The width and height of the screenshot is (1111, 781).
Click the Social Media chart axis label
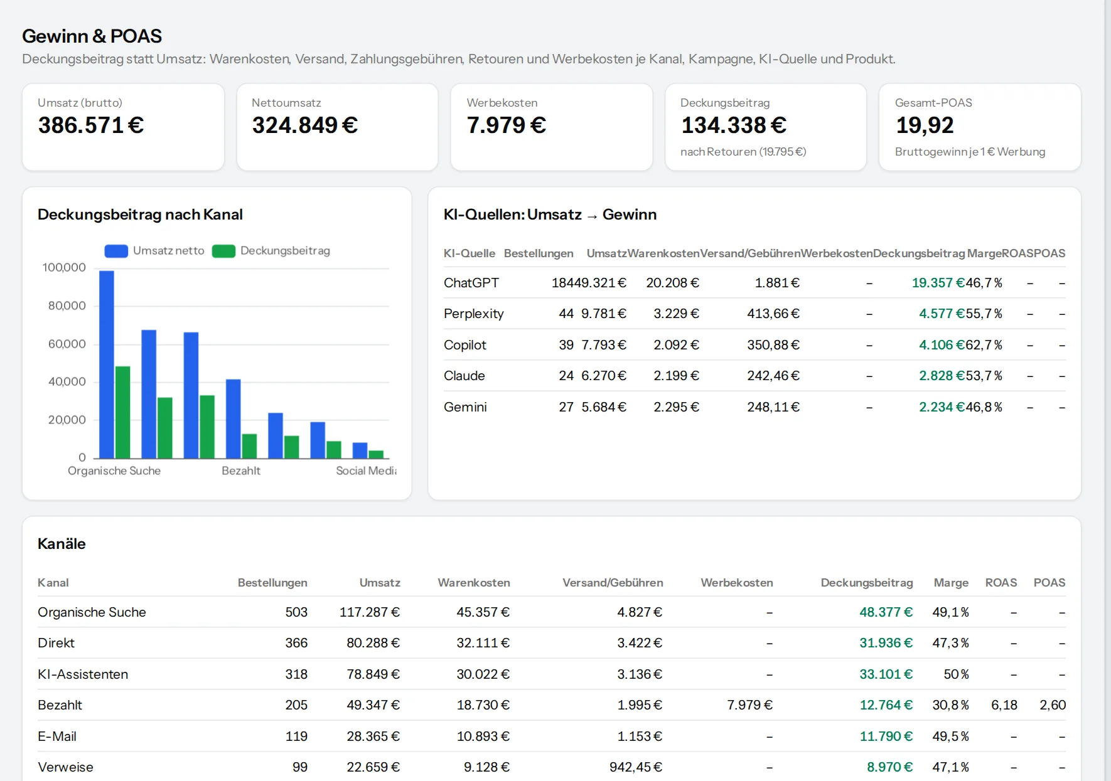[x=366, y=471]
